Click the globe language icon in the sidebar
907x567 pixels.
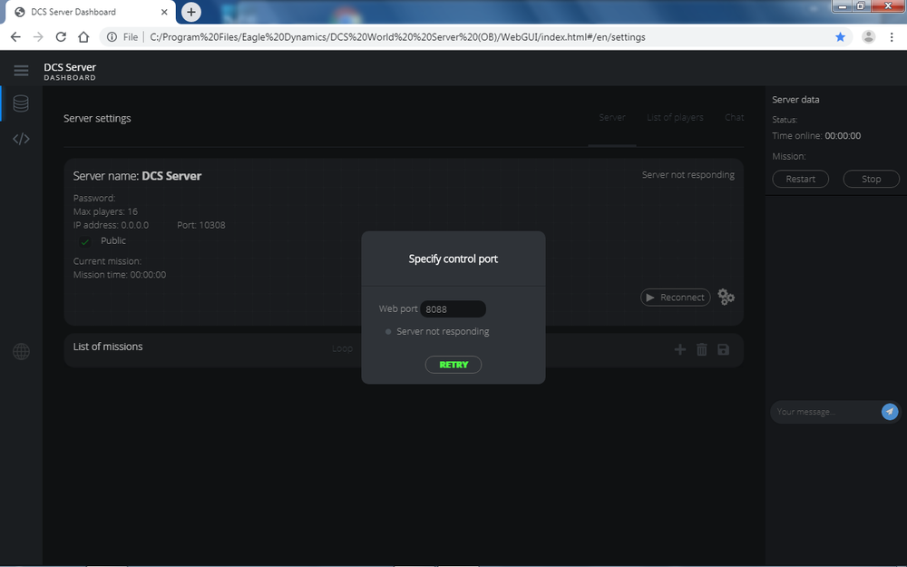pyautogui.click(x=22, y=351)
